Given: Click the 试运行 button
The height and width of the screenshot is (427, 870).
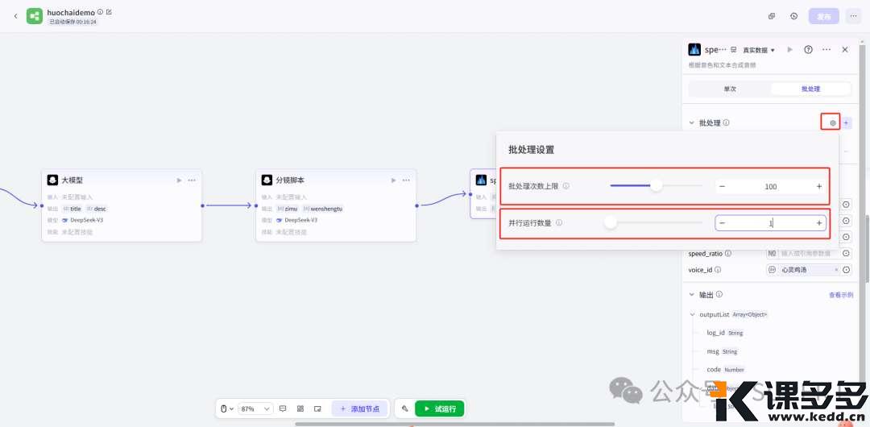Looking at the screenshot, I should [x=439, y=408].
